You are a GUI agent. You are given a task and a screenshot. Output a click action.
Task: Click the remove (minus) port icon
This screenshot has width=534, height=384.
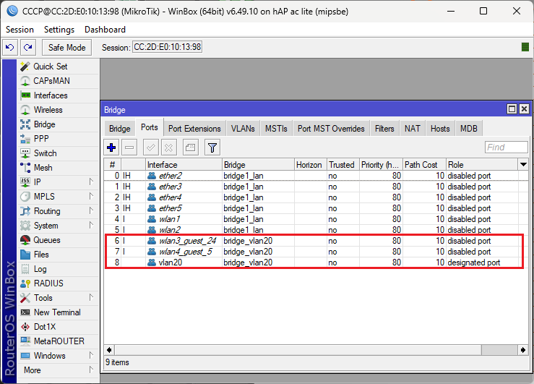(129, 148)
